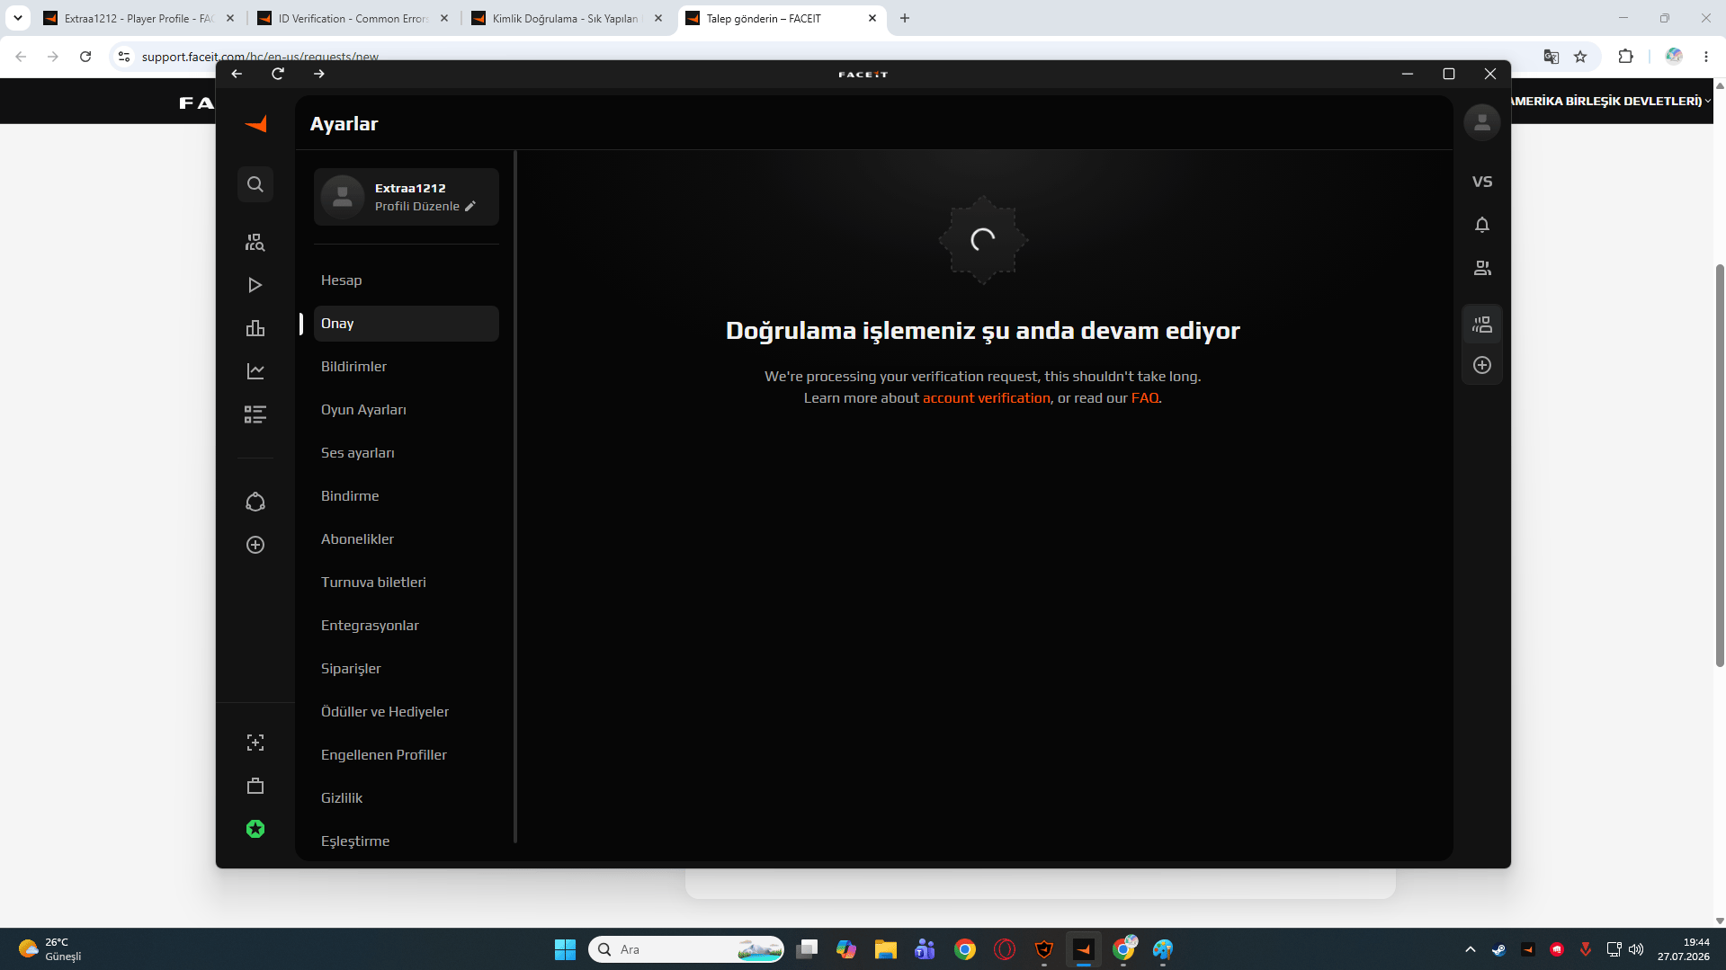Click the Chrome address bar URL
Screen dimensions: 1726x970
pos(260,57)
